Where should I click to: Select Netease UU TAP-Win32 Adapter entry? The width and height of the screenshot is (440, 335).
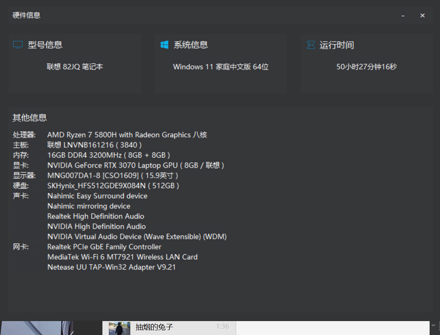(x=111, y=267)
